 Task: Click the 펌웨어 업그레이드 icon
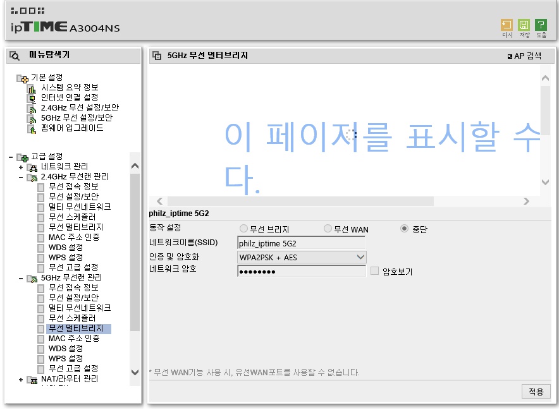coord(32,130)
